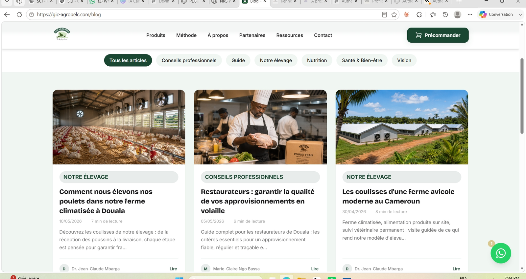The image size is (526, 279).
Task: Open article Comment nous élevons nos poulets
Action: 106,201
